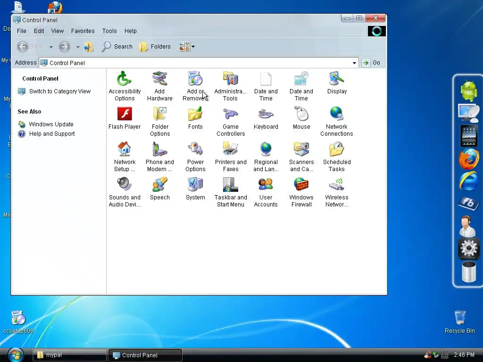Open Windows Firewall icon
This screenshot has height=362, width=483.
click(301, 185)
